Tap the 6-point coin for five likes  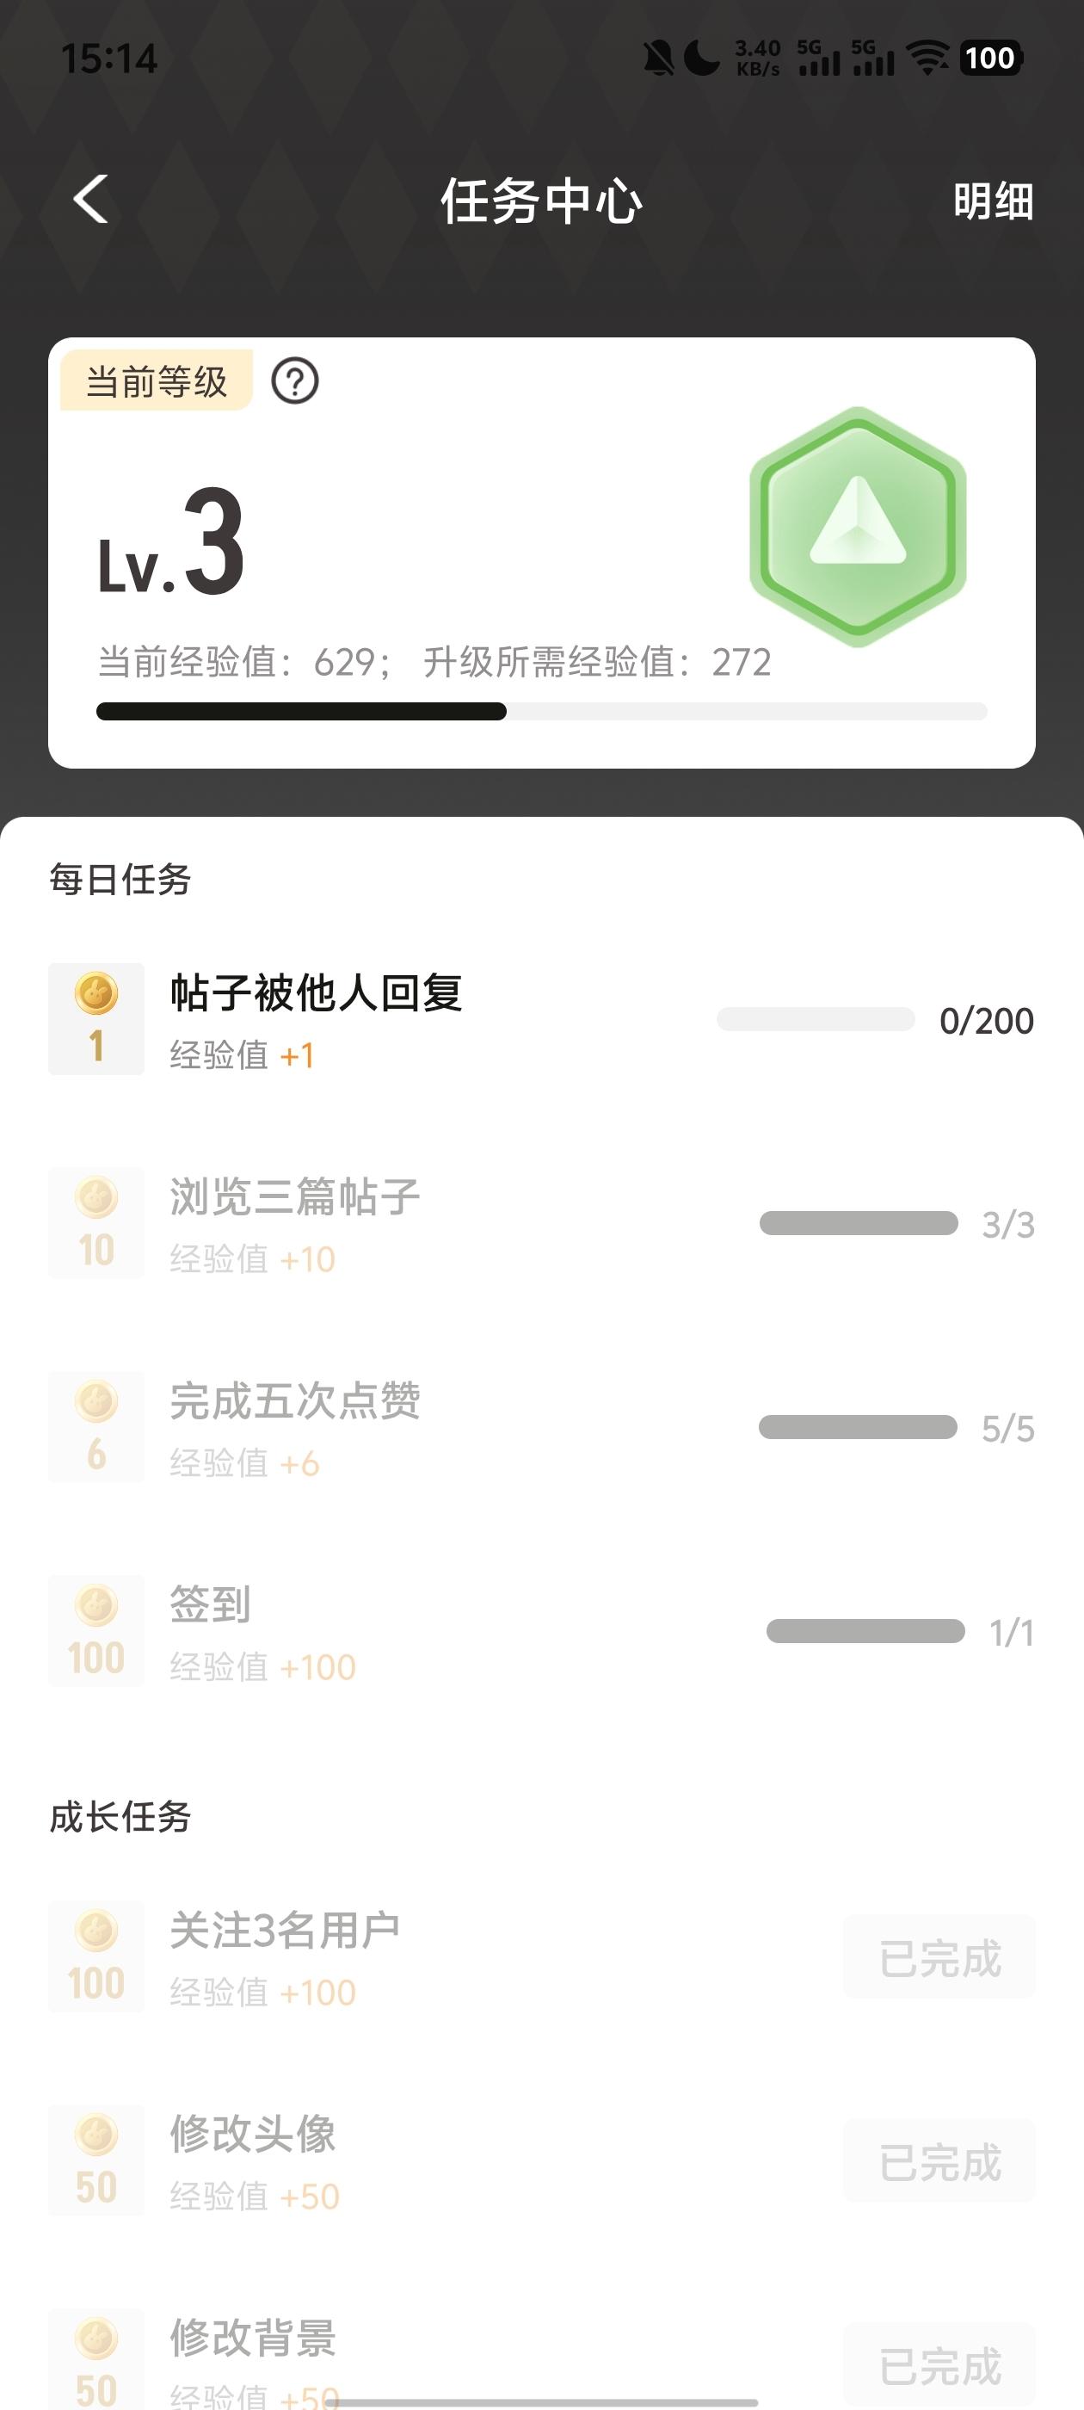(96, 1426)
